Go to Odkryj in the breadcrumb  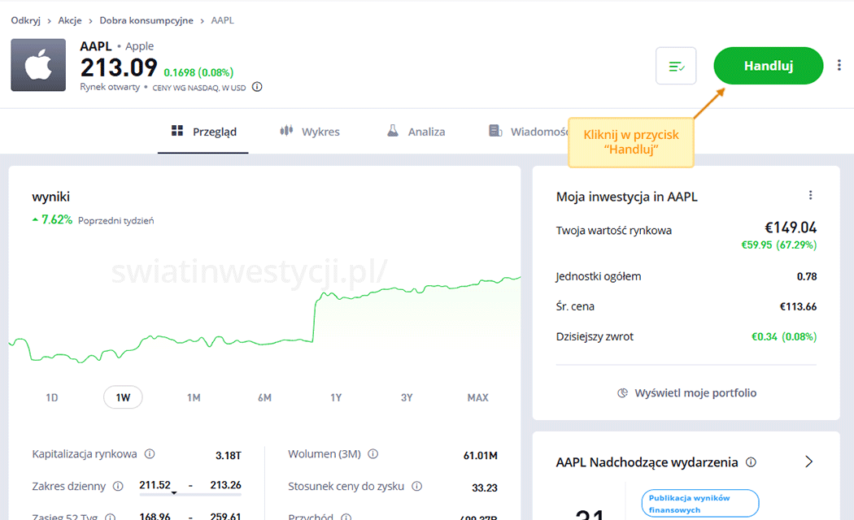[25, 20]
